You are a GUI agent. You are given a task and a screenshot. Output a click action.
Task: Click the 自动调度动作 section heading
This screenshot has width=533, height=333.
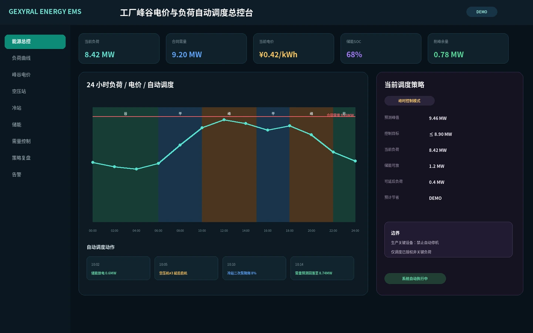coord(101,247)
